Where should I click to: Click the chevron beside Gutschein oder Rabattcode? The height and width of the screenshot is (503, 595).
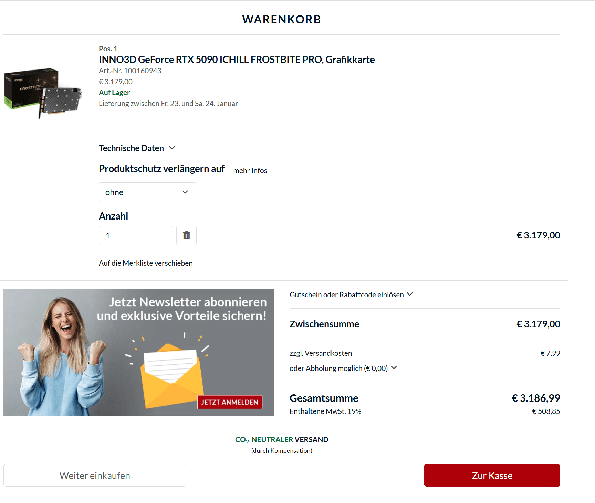[410, 294]
